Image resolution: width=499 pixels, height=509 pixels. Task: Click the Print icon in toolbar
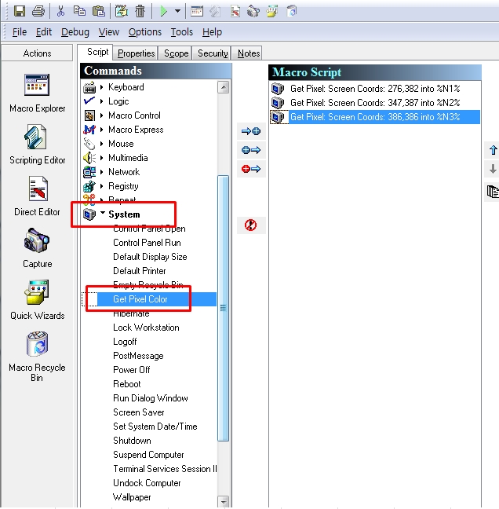point(38,11)
